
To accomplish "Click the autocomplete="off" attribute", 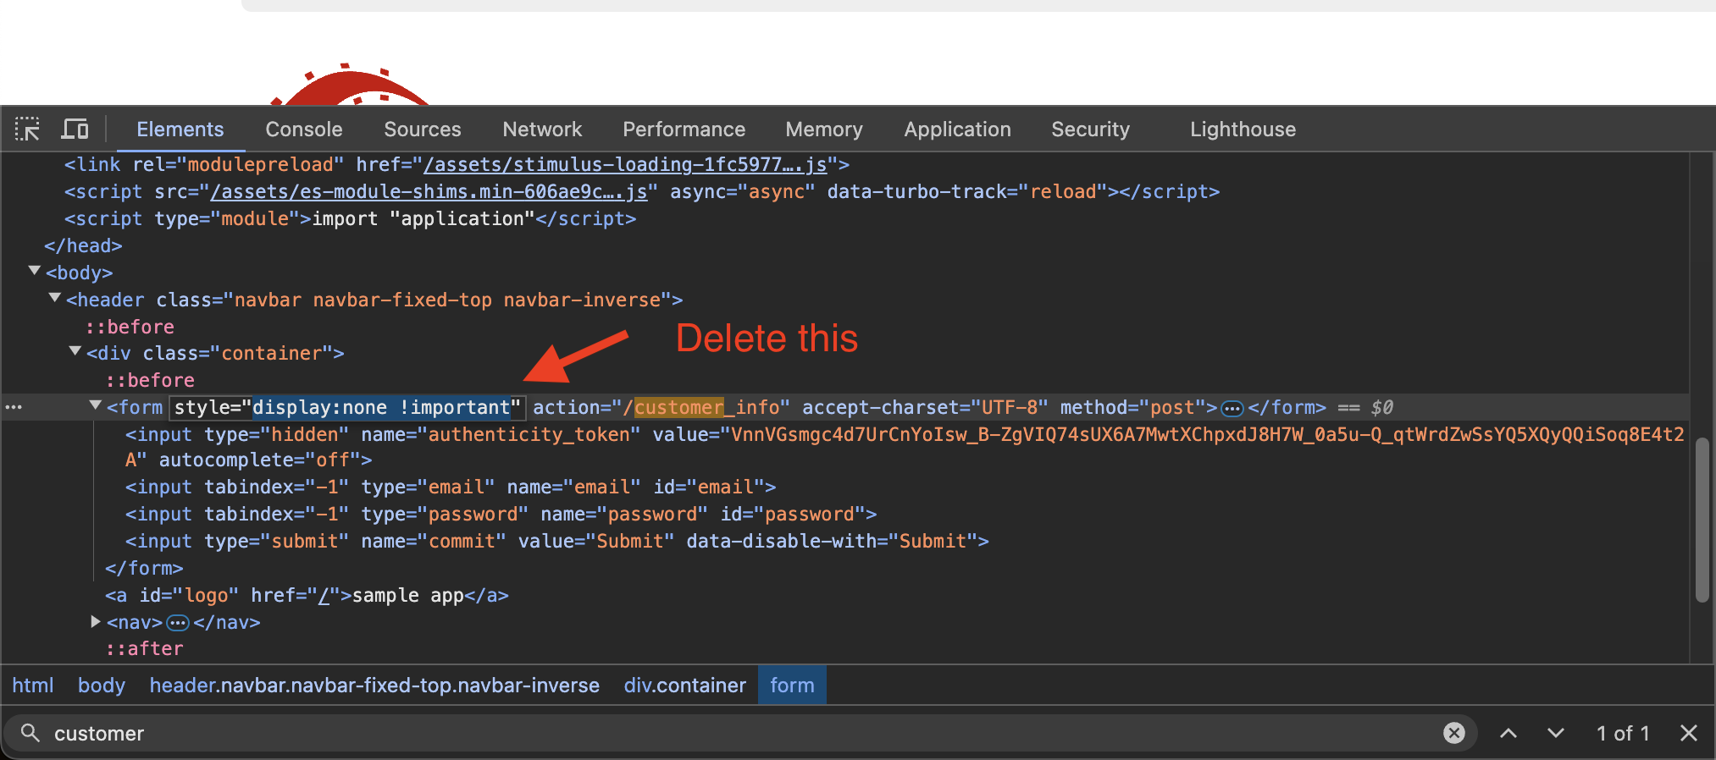I will 259,460.
